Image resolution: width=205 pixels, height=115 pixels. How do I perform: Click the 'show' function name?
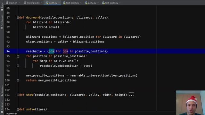point(29,95)
